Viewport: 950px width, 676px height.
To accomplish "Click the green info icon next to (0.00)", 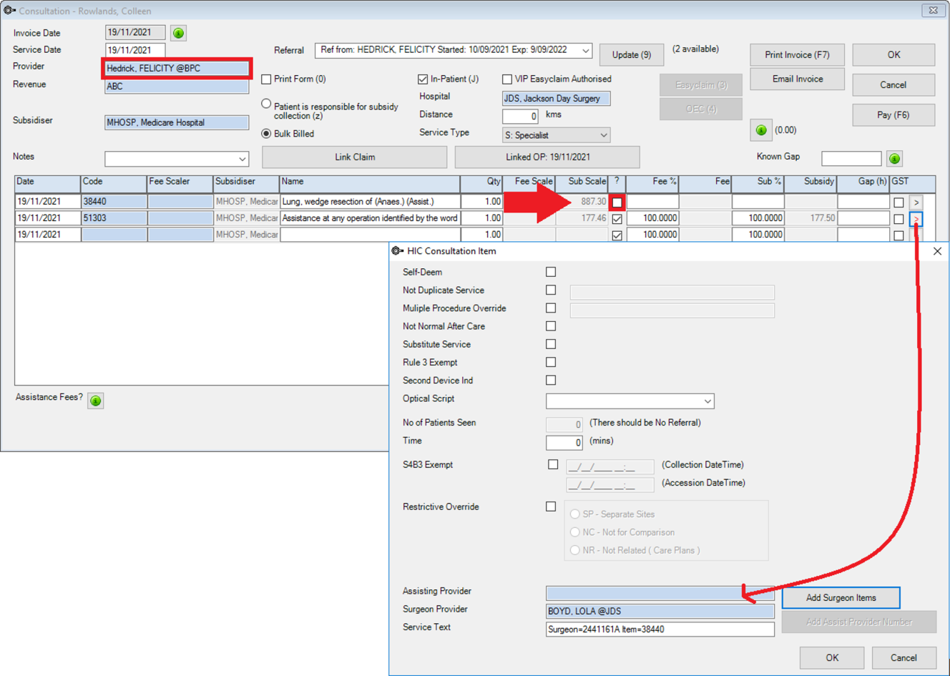I will tap(761, 130).
